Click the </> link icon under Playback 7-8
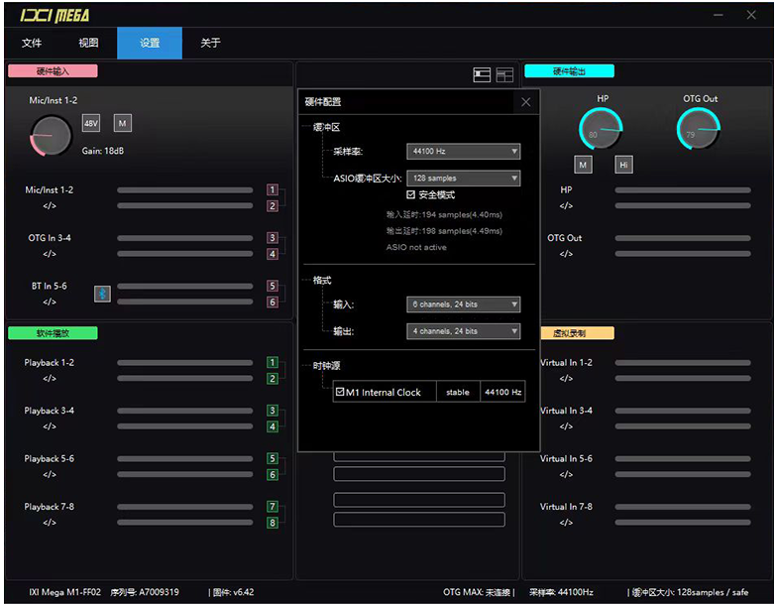The width and height of the screenshot is (775, 604). pyautogui.click(x=50, y=523)
